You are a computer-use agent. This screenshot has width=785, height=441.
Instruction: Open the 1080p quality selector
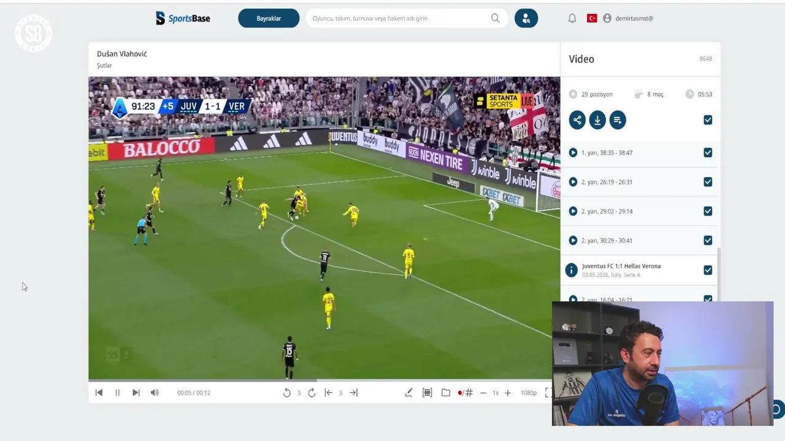click(529, 393)
